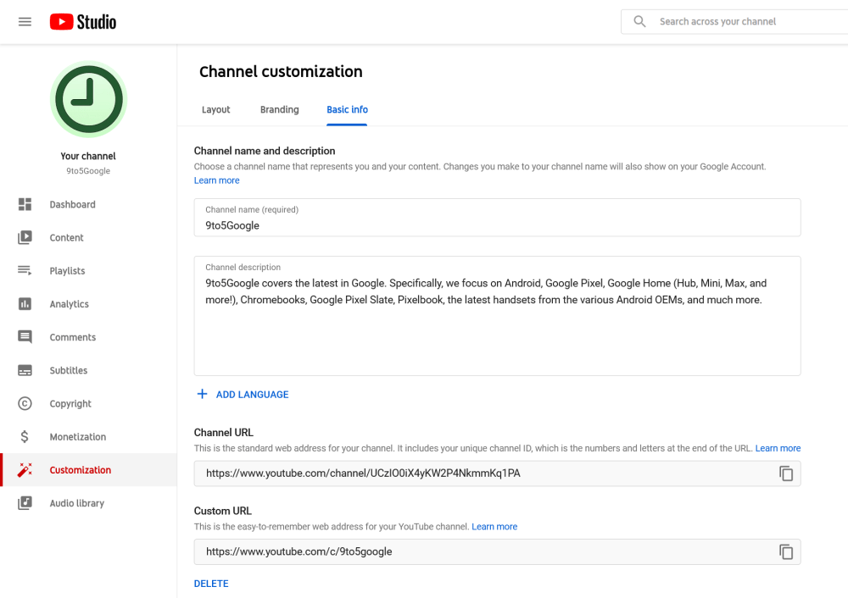The width and height of the screenshot is (848, 598).
Task: Delete the custom URL
Action: tap(211, 584)
